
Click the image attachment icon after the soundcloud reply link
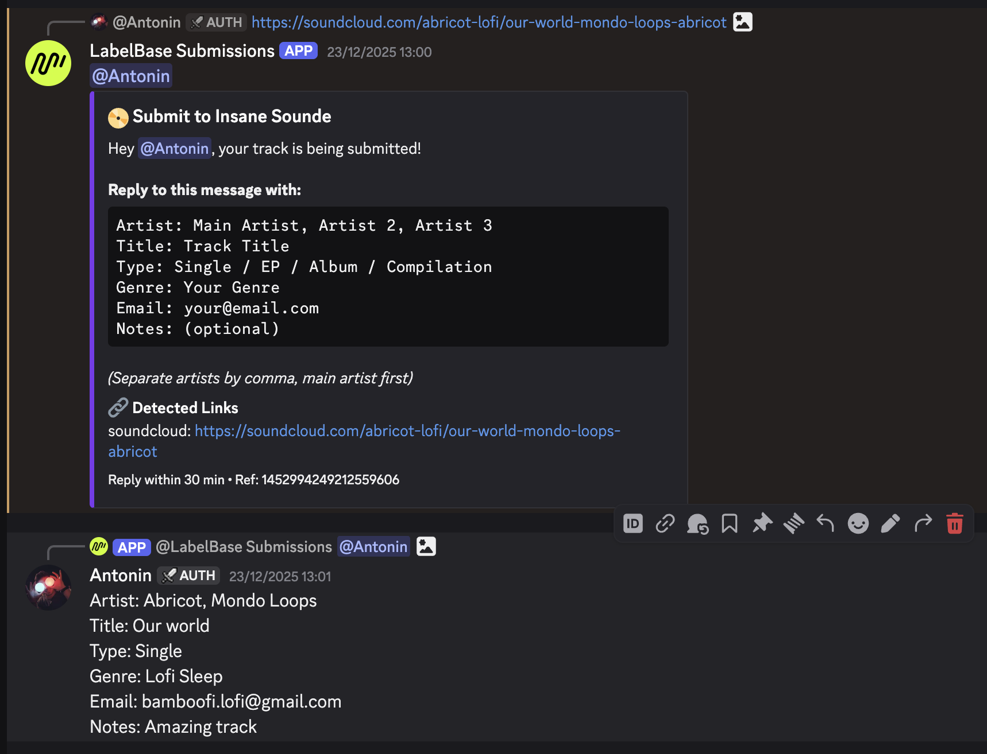[x=743, y=22]
